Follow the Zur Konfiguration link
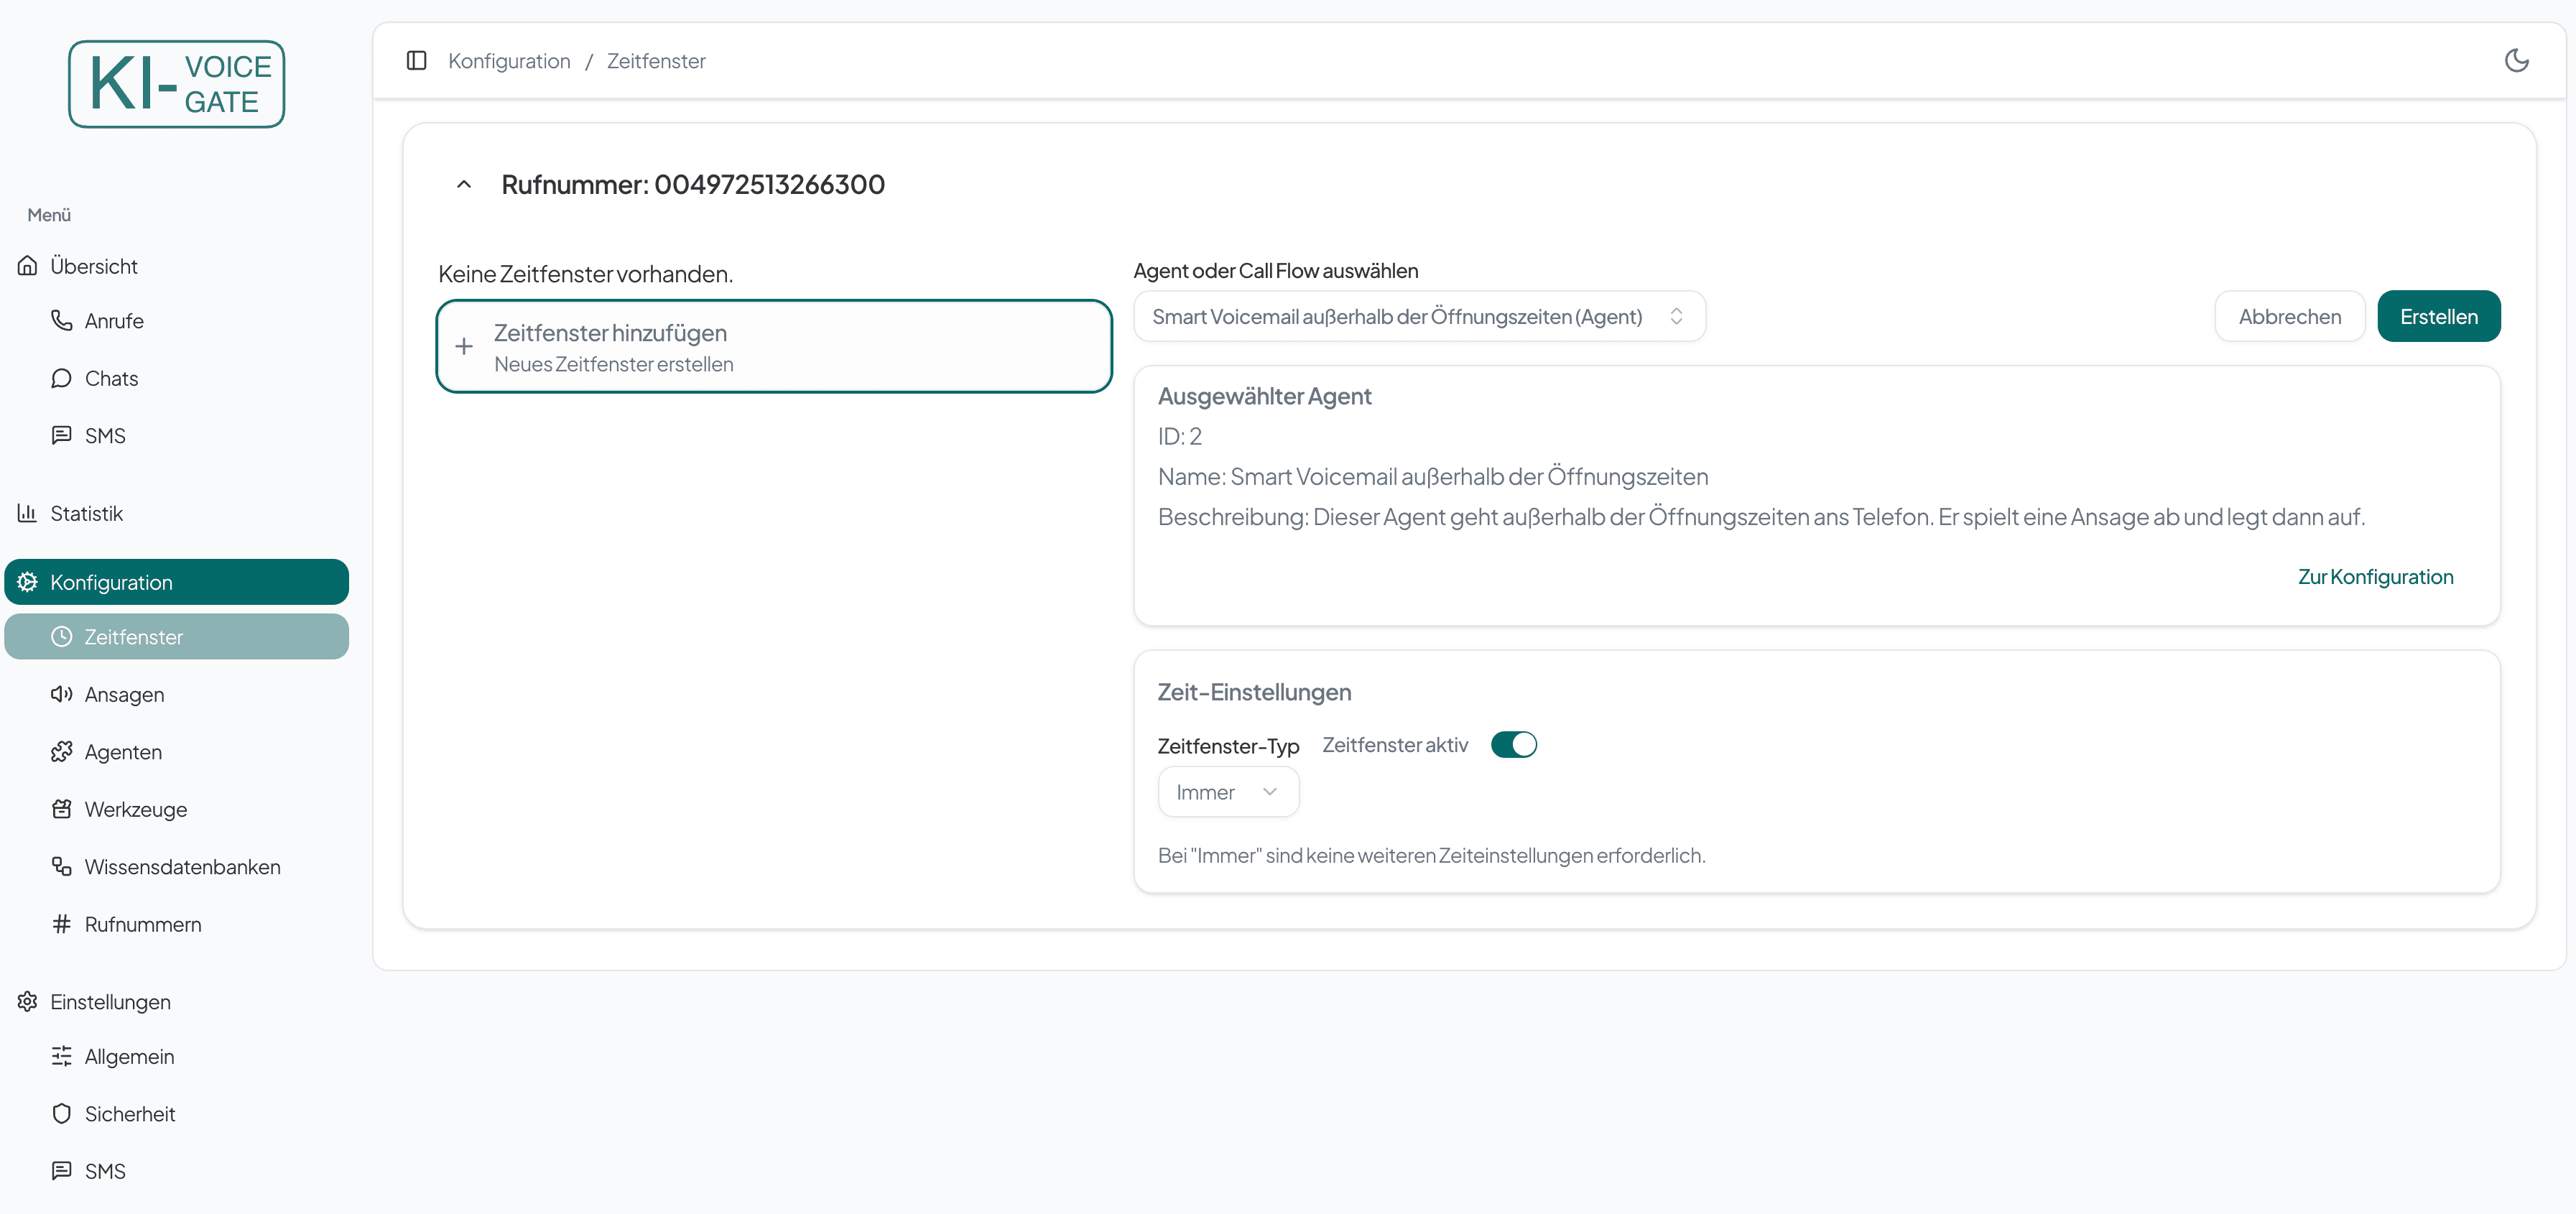 2374,577
